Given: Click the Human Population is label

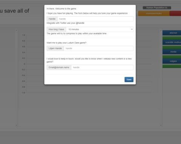Looking at the screenshot, I should (x=157, y=8).
